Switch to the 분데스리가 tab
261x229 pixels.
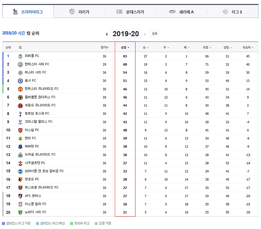[130, 12]
